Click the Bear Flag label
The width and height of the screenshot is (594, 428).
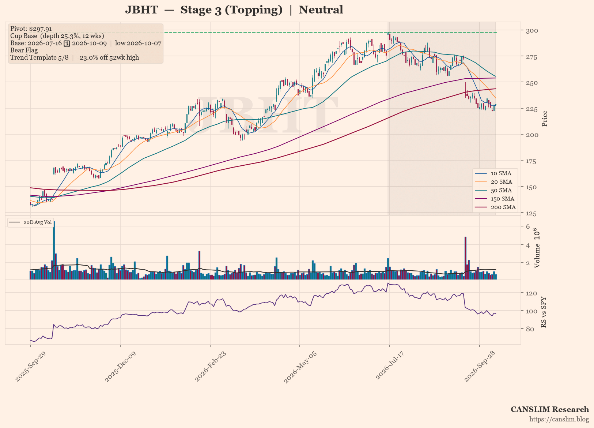[x=24, y=50]
